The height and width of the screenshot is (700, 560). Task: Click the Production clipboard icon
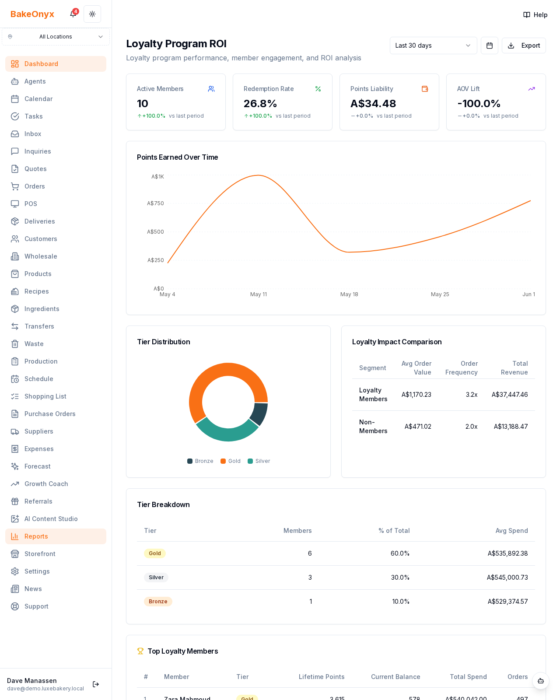15,361
